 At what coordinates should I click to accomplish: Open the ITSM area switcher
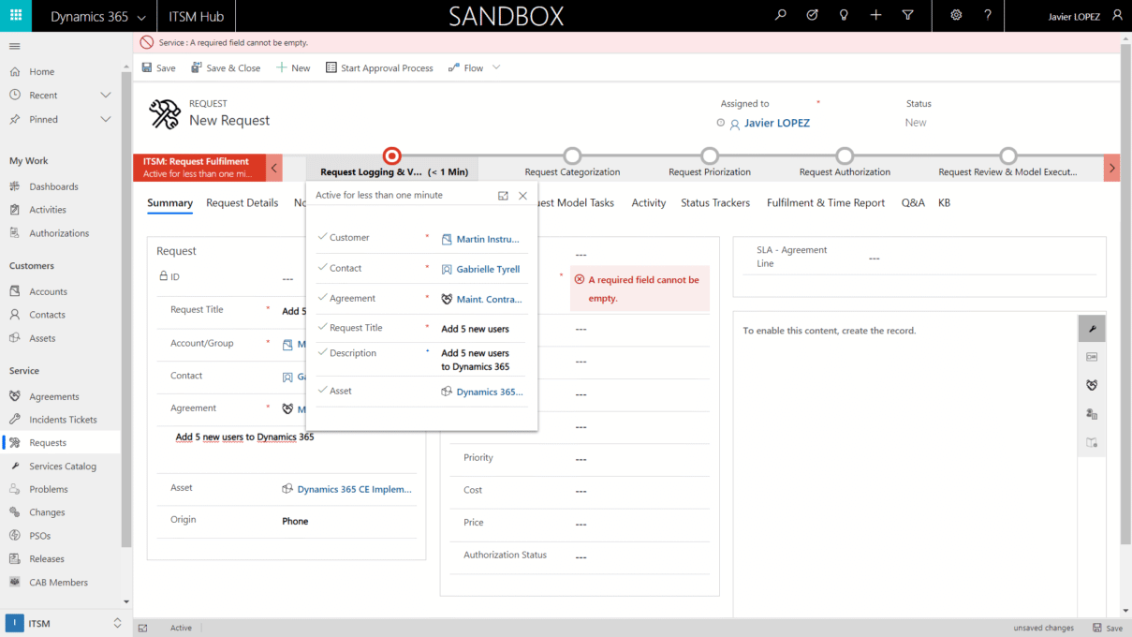(65, 623)
